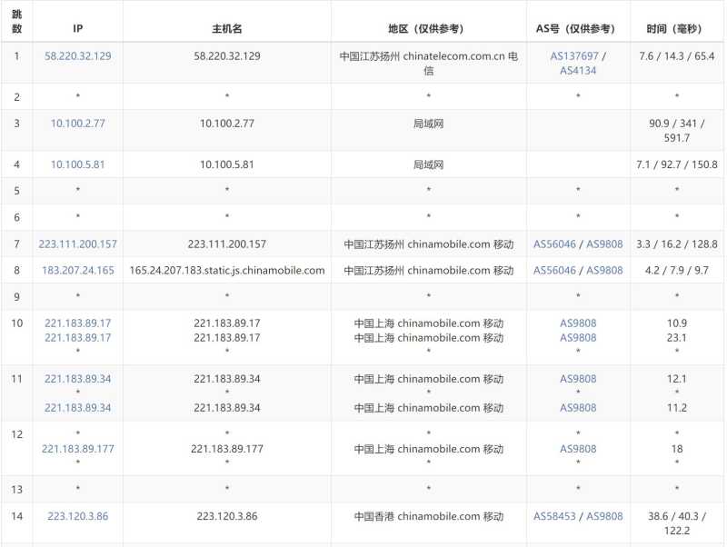Open the 221.183.89.177 link on hop 12

point(78,449)
